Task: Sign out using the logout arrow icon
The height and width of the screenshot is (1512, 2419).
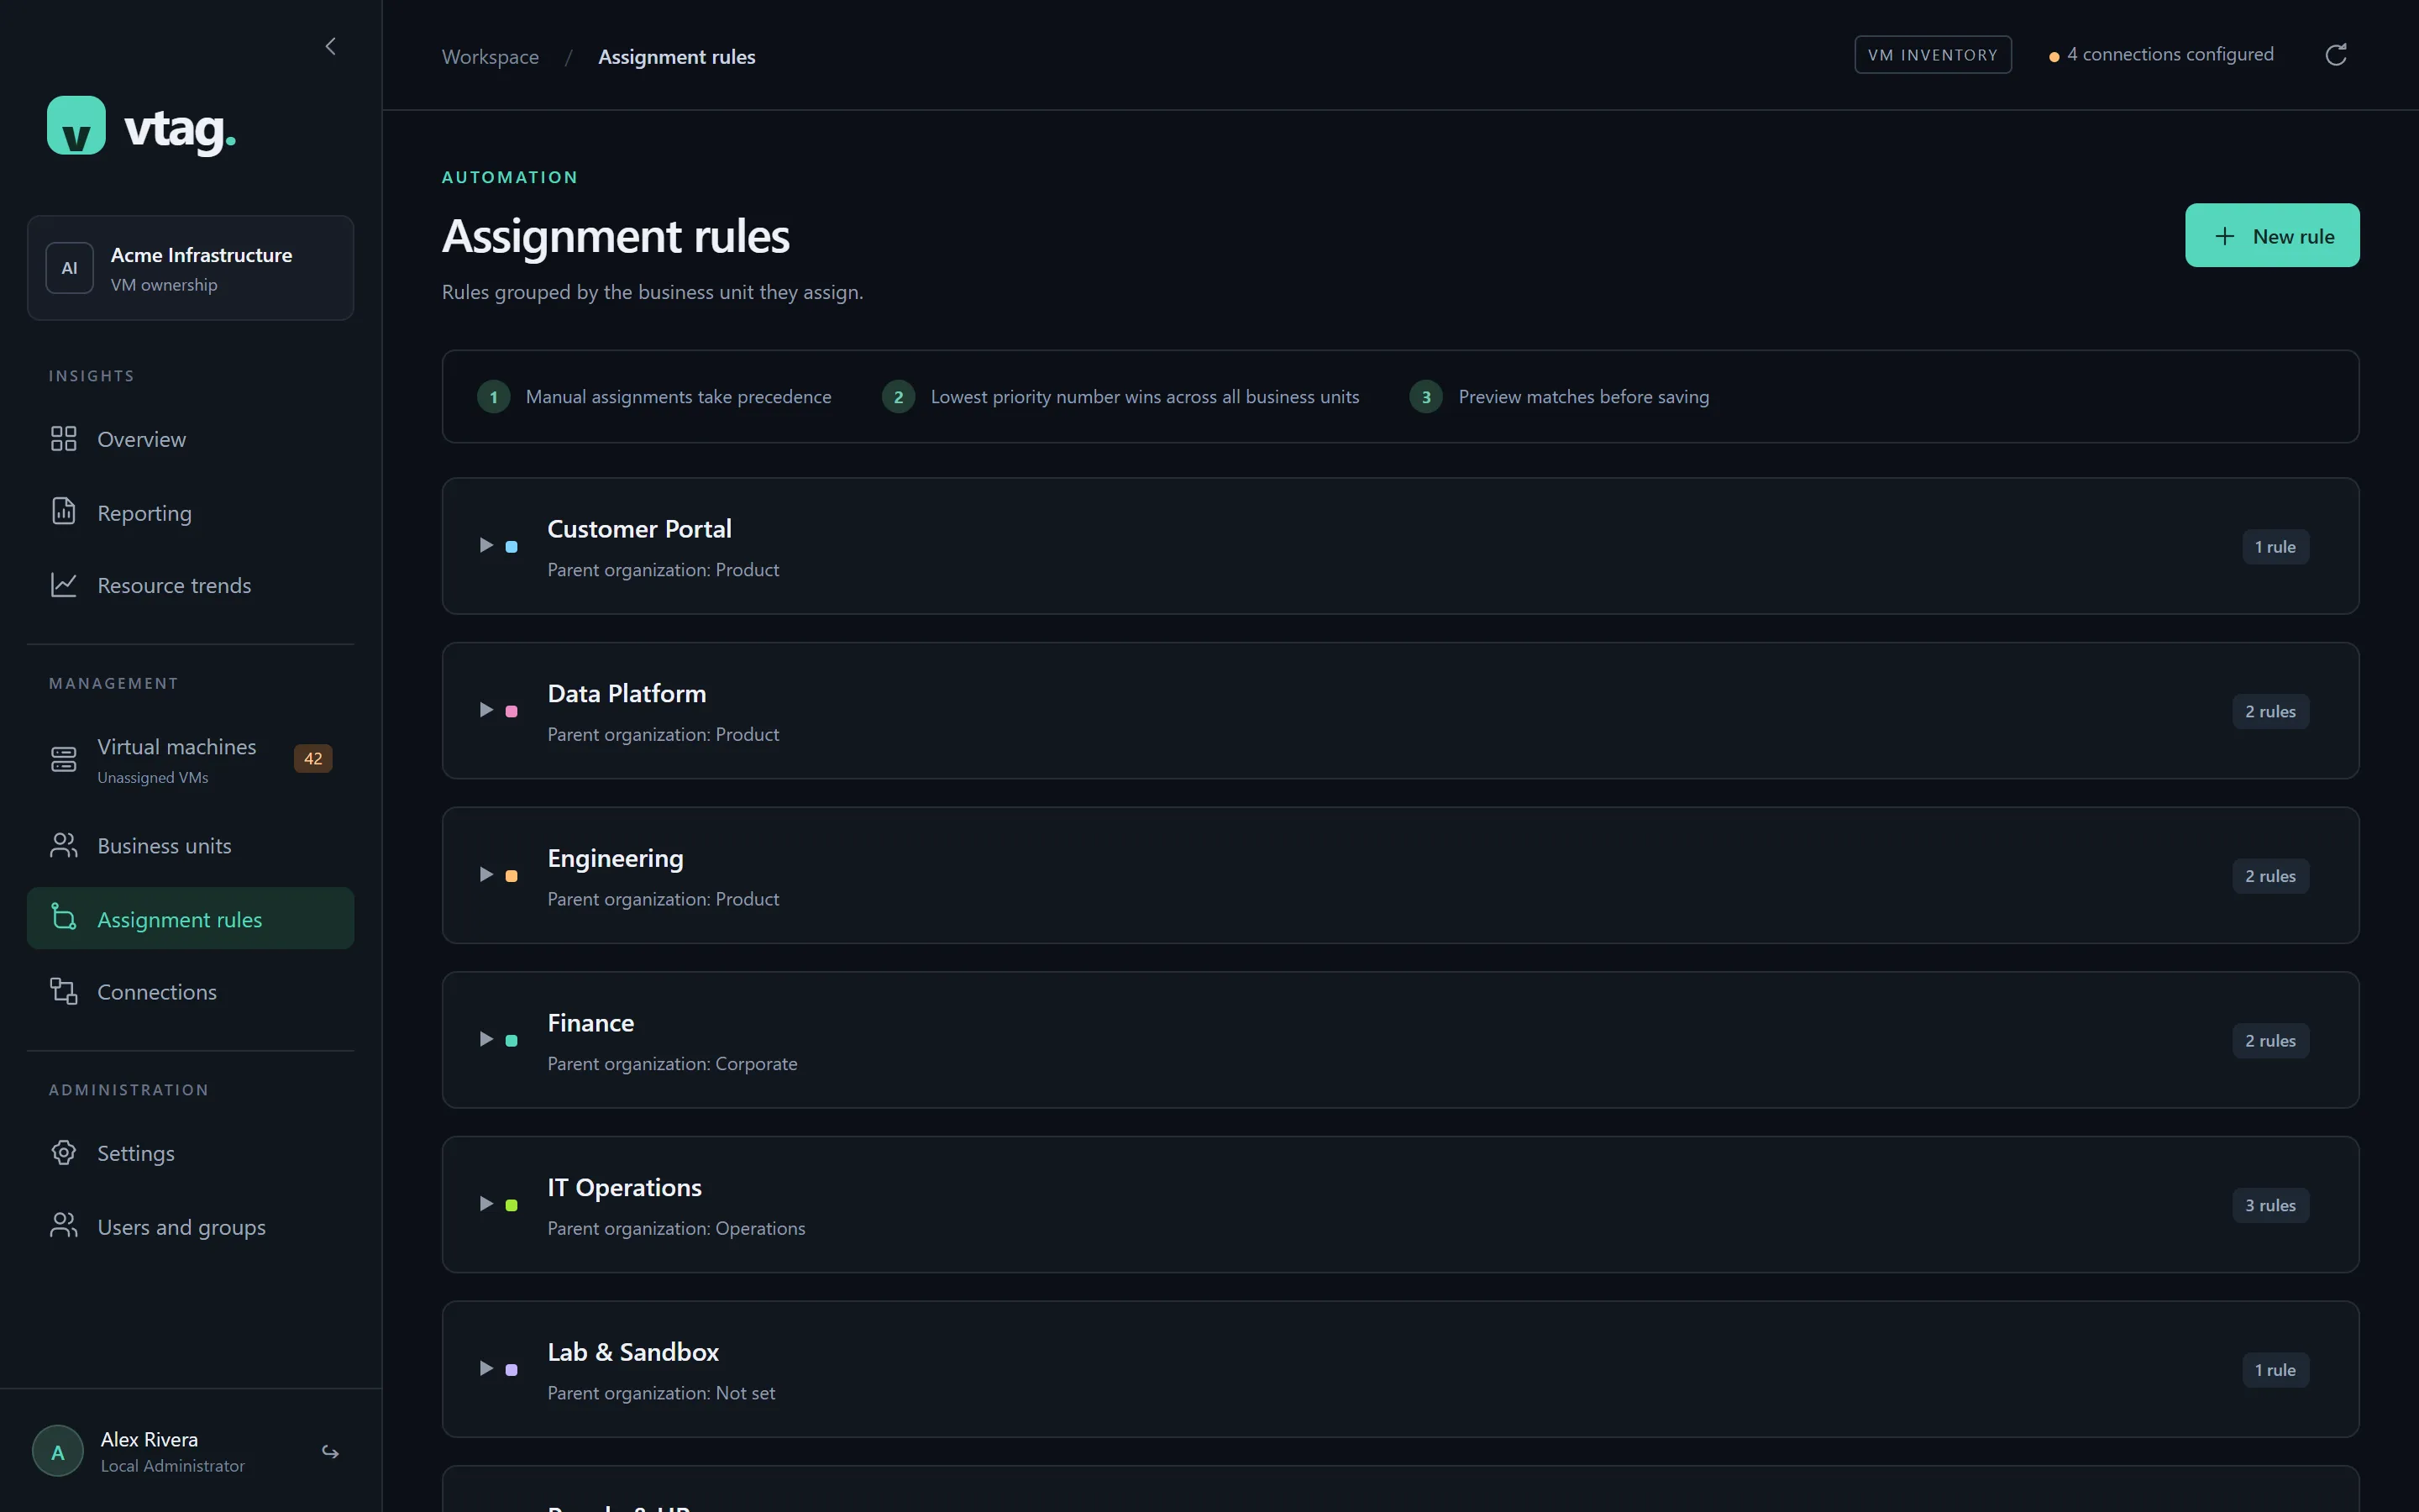Action: click(x=331, y=1451)
